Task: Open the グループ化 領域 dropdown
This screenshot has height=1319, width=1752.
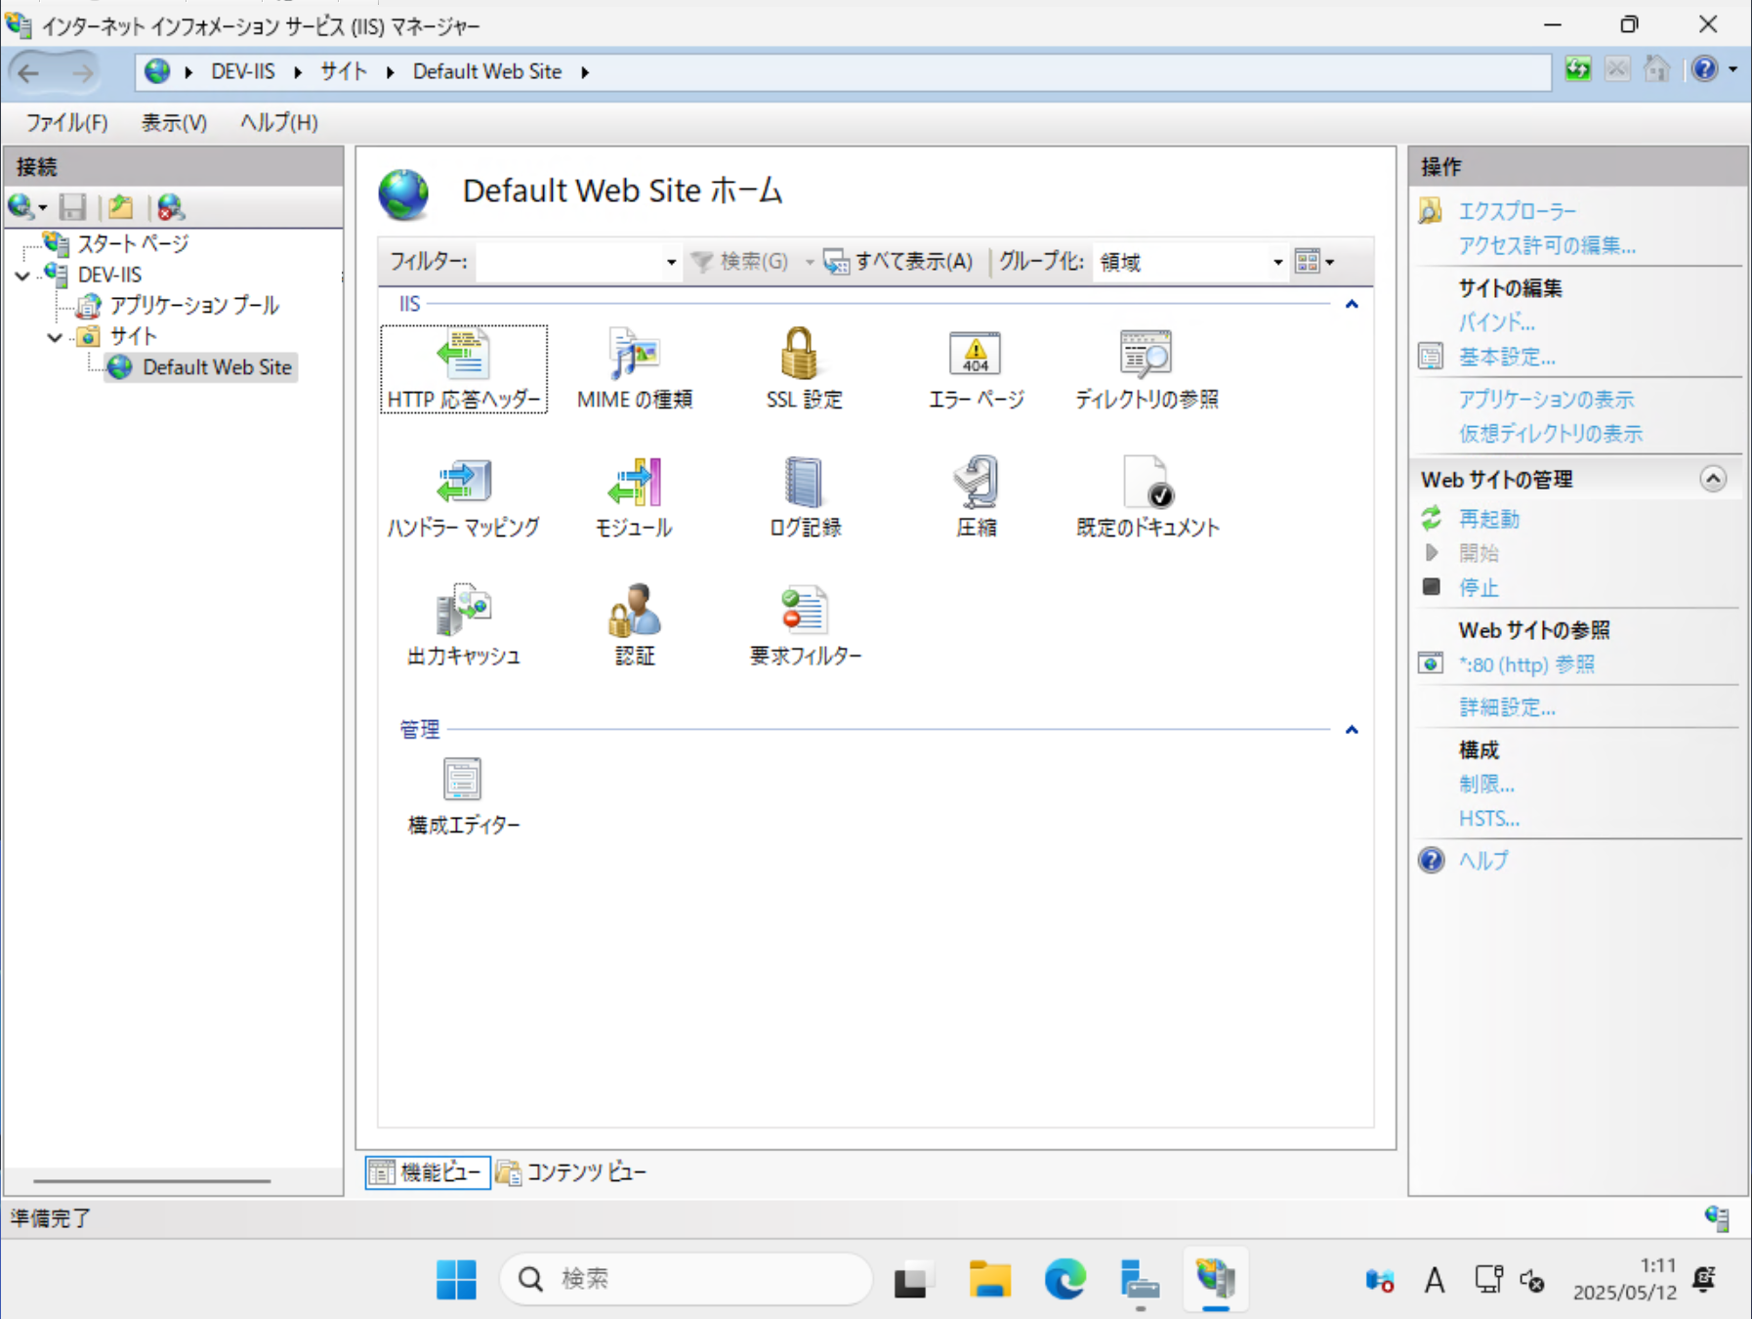Action: pos(1277,262)
